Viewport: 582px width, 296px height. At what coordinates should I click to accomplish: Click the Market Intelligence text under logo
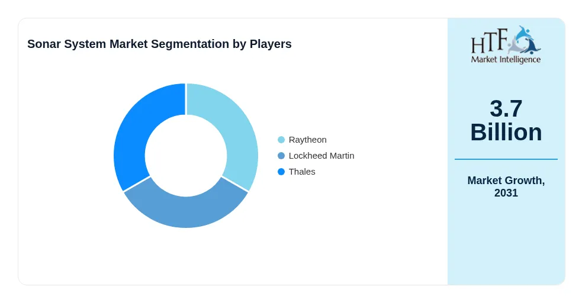tap(506, 60)
